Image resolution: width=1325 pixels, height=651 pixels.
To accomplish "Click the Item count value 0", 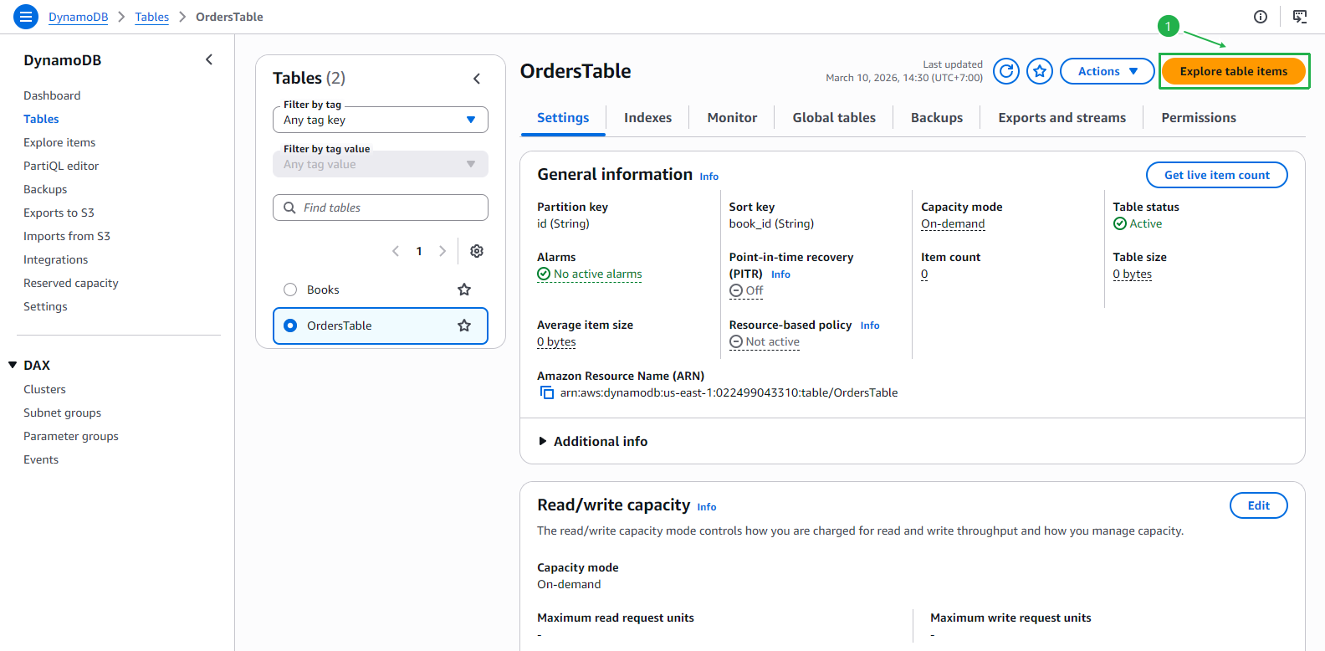I will pos(924,274).
